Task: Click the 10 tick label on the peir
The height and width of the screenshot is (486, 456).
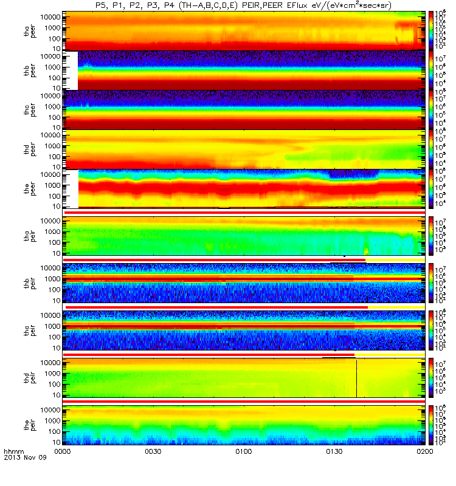Action: [x=56, y=442]
